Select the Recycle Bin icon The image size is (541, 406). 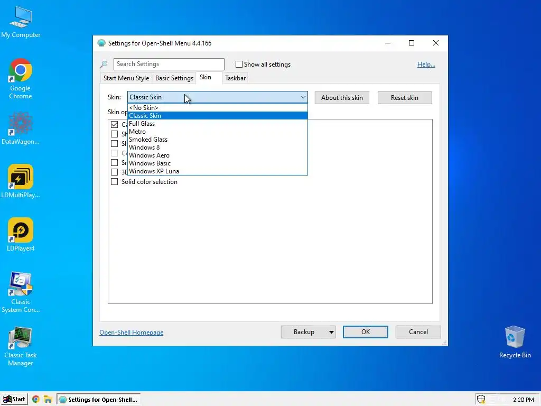click(x=515, y=342)
